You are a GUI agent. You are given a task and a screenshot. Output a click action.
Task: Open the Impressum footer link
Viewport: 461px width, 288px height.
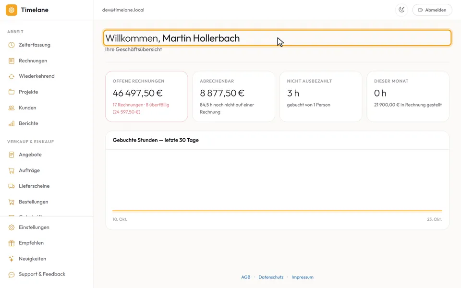tap(303, 277)
